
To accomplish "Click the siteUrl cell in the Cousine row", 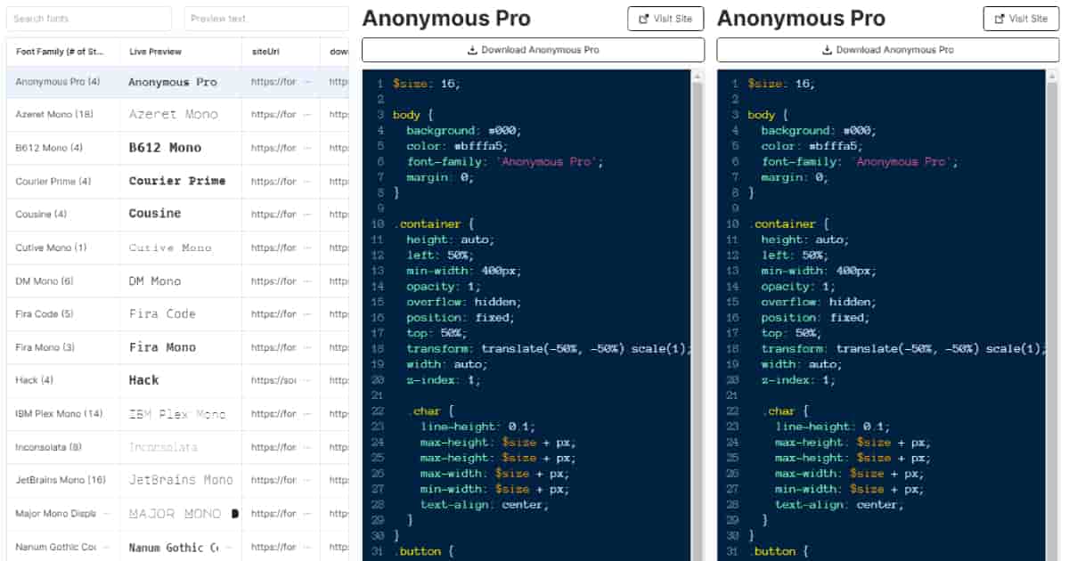I will pyautogui.click(x=281, y=215).
